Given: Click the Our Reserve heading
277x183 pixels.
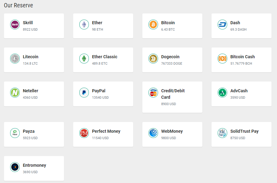Looking at the screenshot, I should tap(18, 6).
